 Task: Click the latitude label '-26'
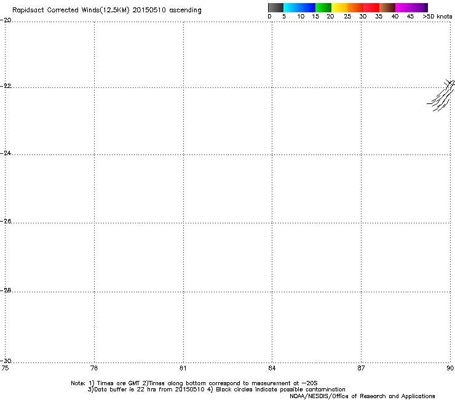click(x=6, y=222)
